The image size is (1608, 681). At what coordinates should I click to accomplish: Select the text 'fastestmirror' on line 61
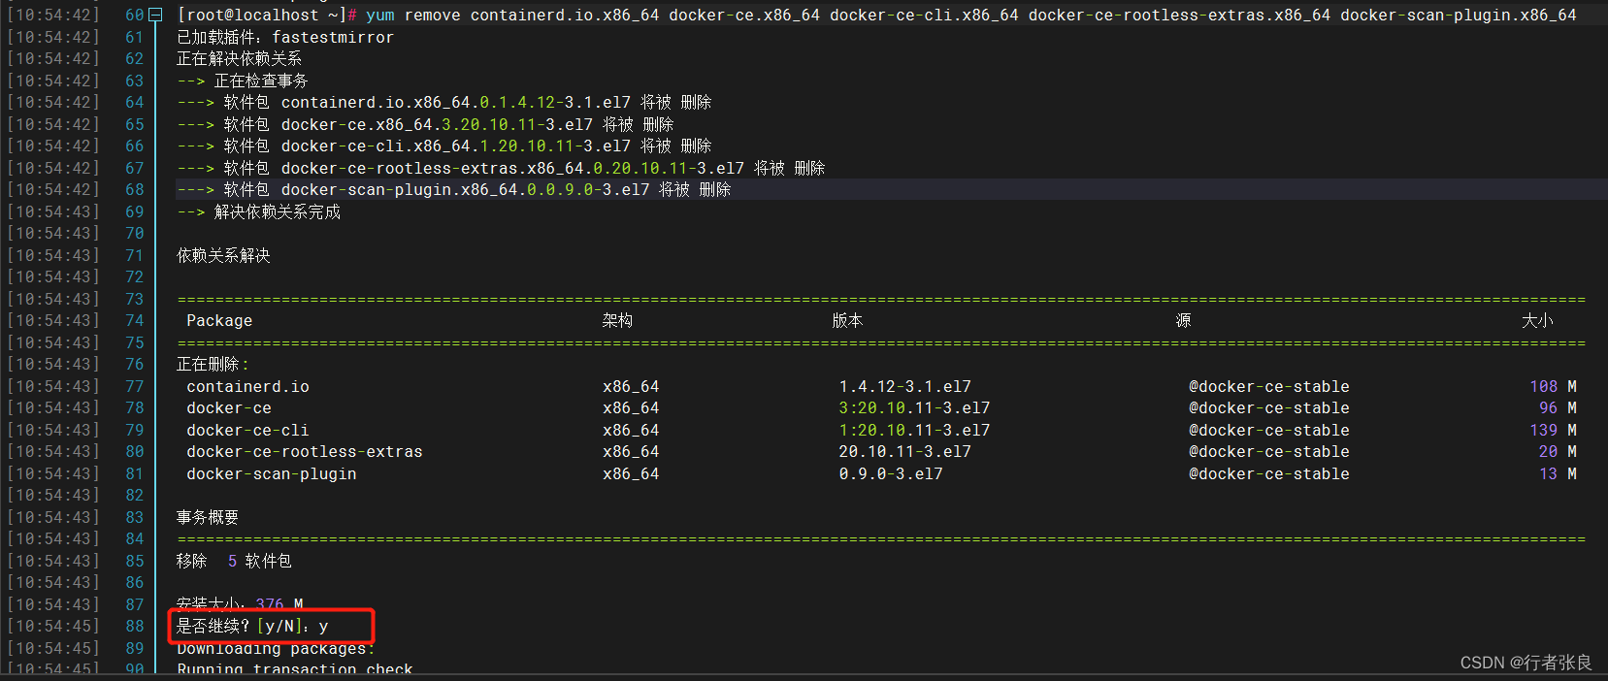[333, 37]
